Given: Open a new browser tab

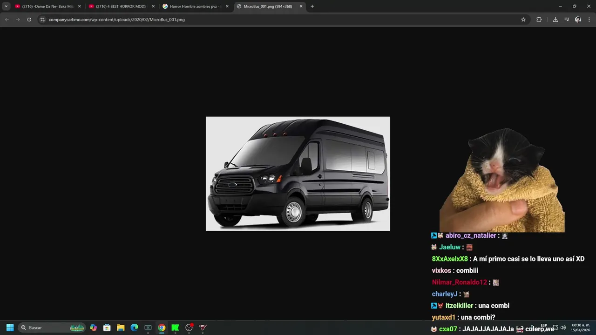Looking at the screenshot, I should pos(312,7).
